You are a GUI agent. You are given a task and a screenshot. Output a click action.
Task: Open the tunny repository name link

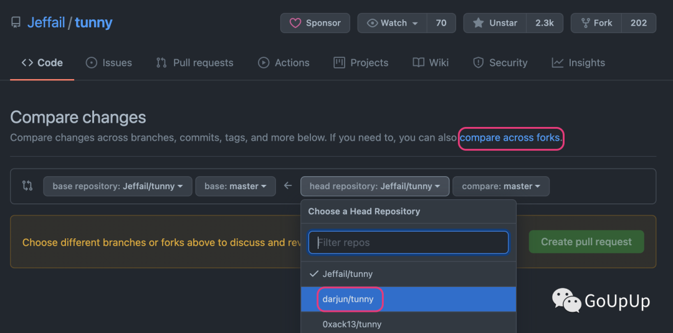tap(93, 22)
